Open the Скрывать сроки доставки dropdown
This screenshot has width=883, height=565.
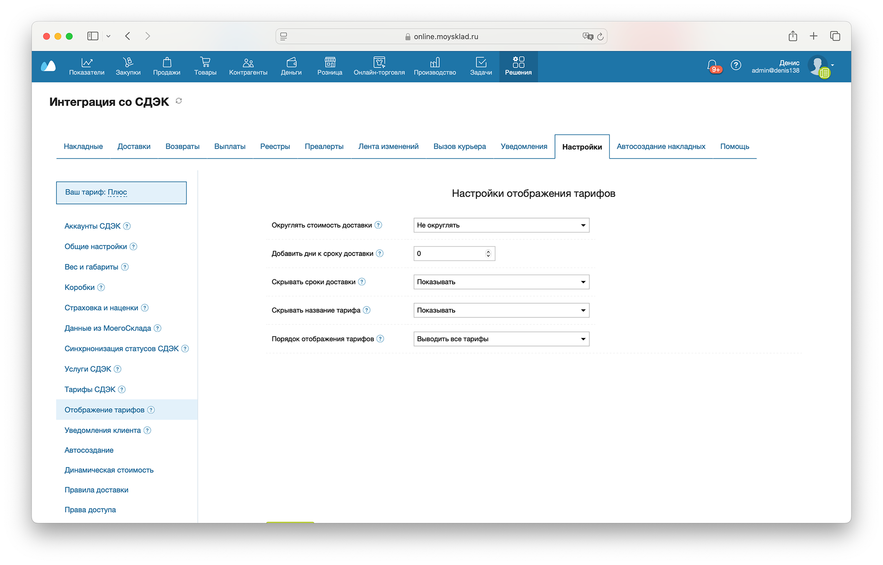(501, 282)
